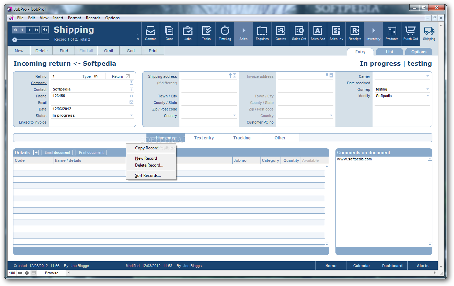Choose Sort Records from context menu
454x286 pixels.
point(151,176)
